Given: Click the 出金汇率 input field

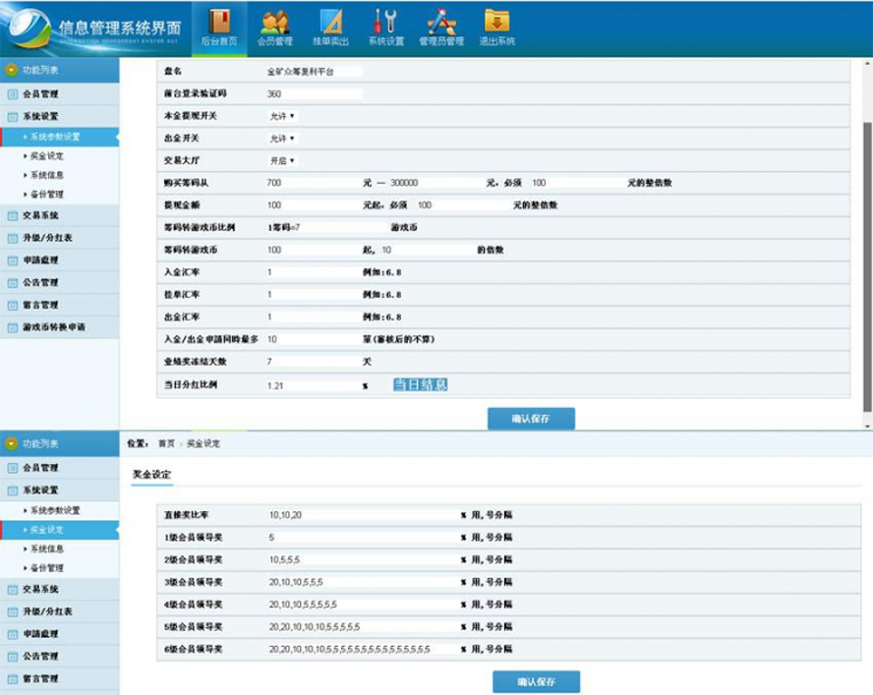Looking at the screenshot, I should coord(315,317).
